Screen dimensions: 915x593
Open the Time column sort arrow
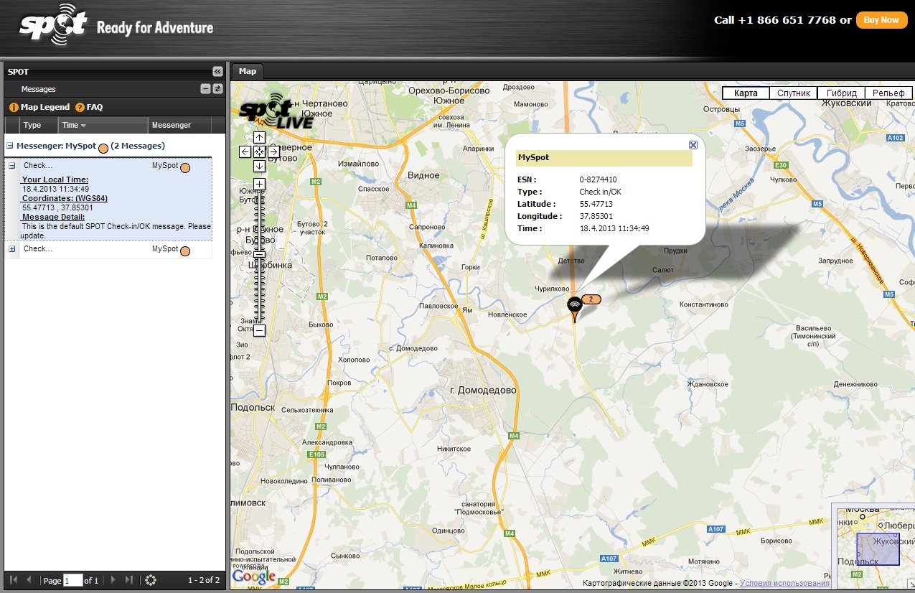coord(83,126)
